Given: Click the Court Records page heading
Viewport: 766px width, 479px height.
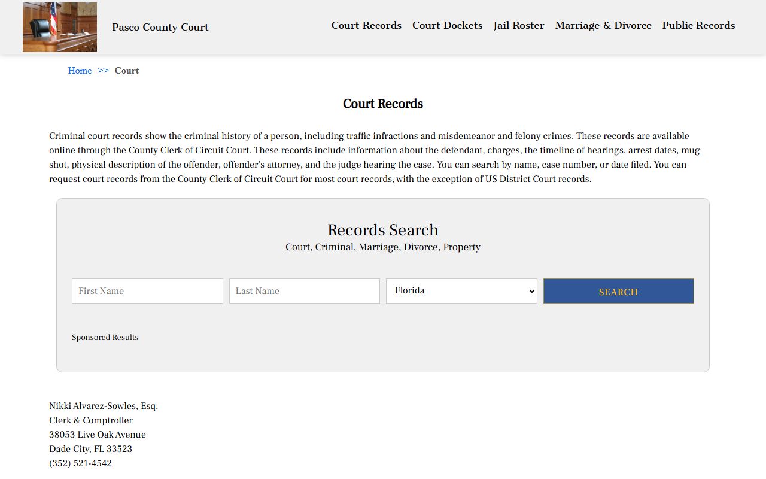Looking at the screenshot, I should click(x=383, y=104).
